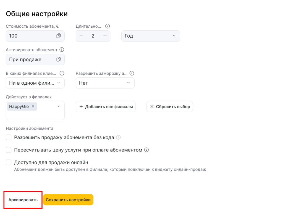Expand the "Действует в филиалах" selector
The width and height of the screenshot is (283, 217).
(58, 106)
